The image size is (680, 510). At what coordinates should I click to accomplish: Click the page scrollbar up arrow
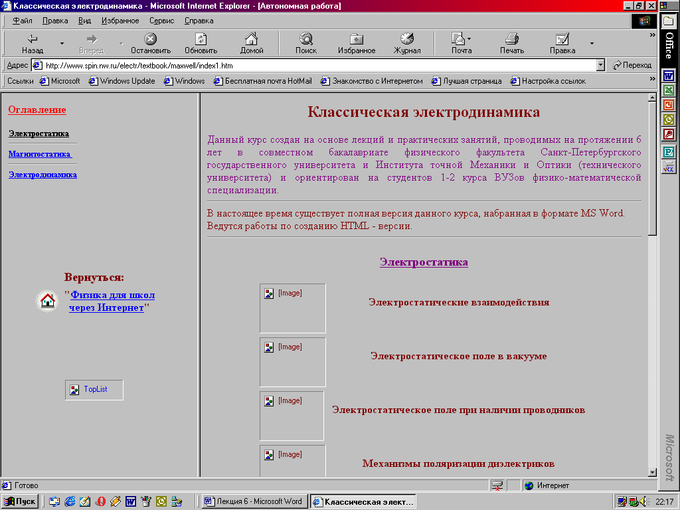coord(652,98)
